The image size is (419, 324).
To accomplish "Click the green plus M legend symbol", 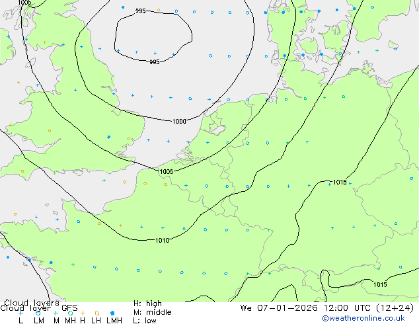I will (x=56, y=313).
